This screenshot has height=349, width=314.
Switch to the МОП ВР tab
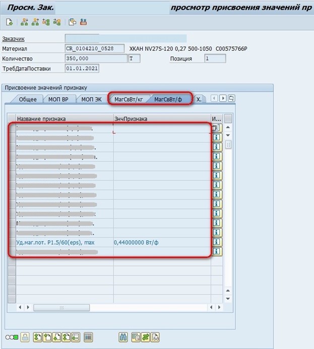pyautogui.click(x=58, y=99)
